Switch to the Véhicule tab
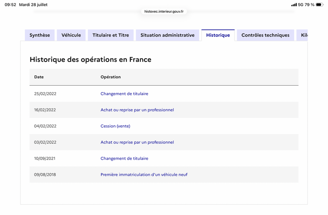Screen dimensions: 328x215 pyautogui.click(x=71, y=35)
